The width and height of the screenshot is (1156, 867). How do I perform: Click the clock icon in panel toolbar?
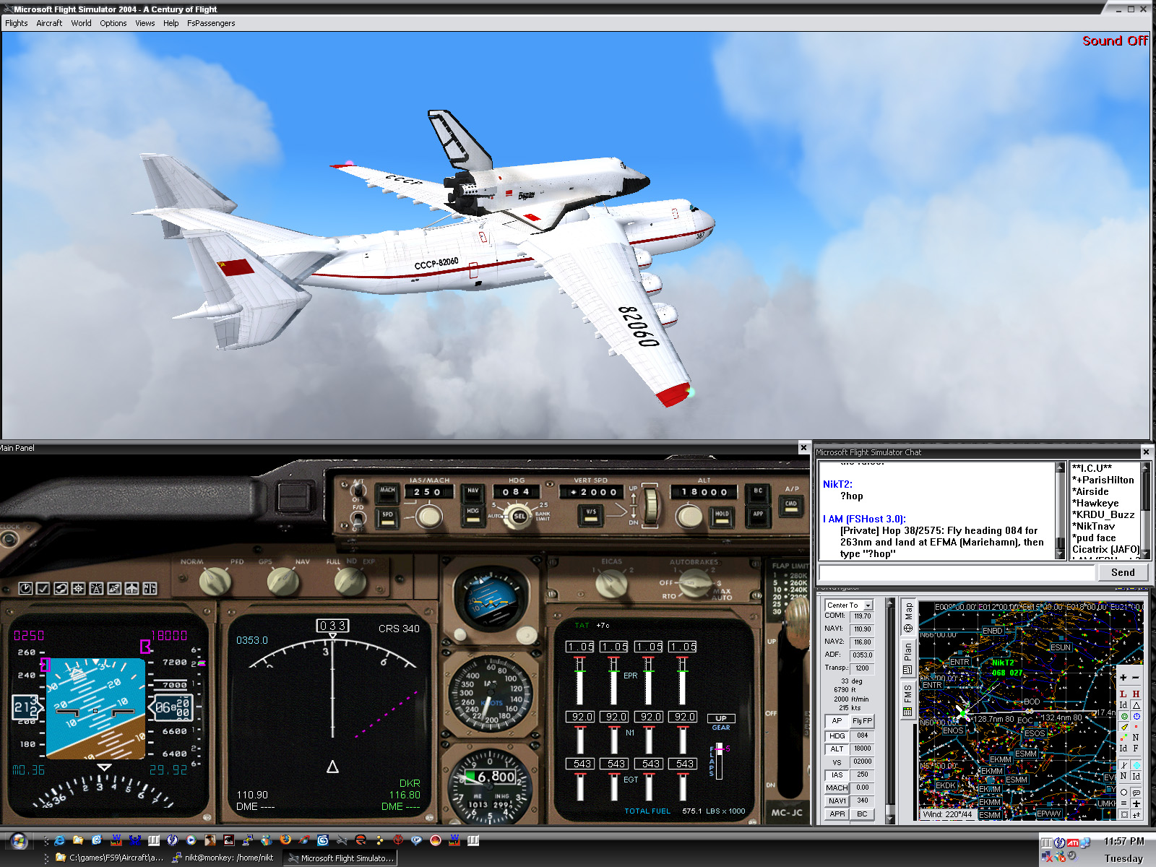[x=25, y=588]
